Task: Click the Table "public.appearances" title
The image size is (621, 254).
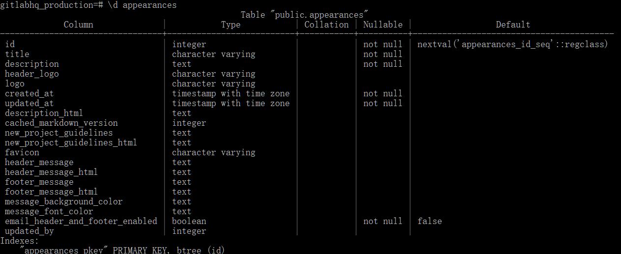Action: coord(304,15)
